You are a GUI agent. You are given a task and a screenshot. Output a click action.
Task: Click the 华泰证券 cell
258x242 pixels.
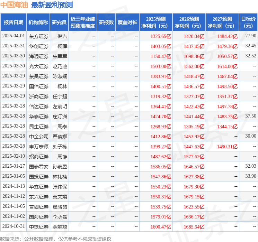click(x=39, y=117)
